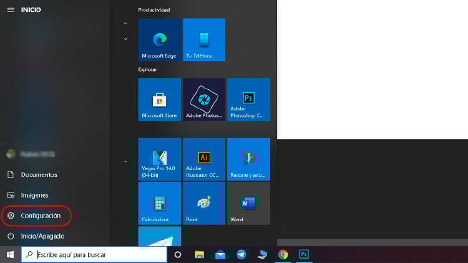Open the Microsoft Edge tile
The width and height of the screenshot is (468, 263).
159,40
